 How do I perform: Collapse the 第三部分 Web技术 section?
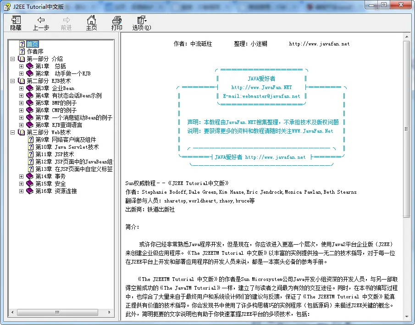(x=12, y=132)
